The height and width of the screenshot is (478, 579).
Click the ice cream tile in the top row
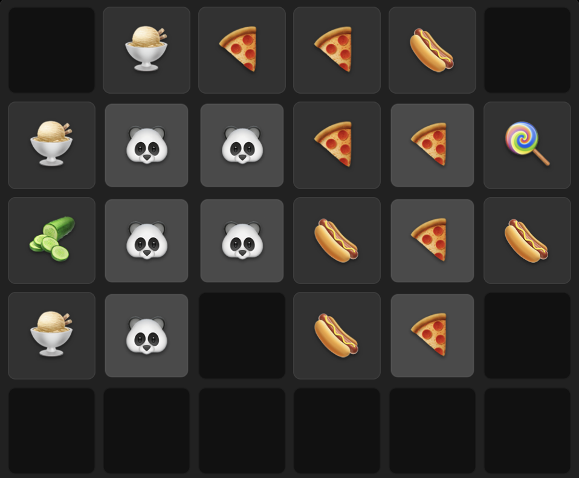coord(147,50)
